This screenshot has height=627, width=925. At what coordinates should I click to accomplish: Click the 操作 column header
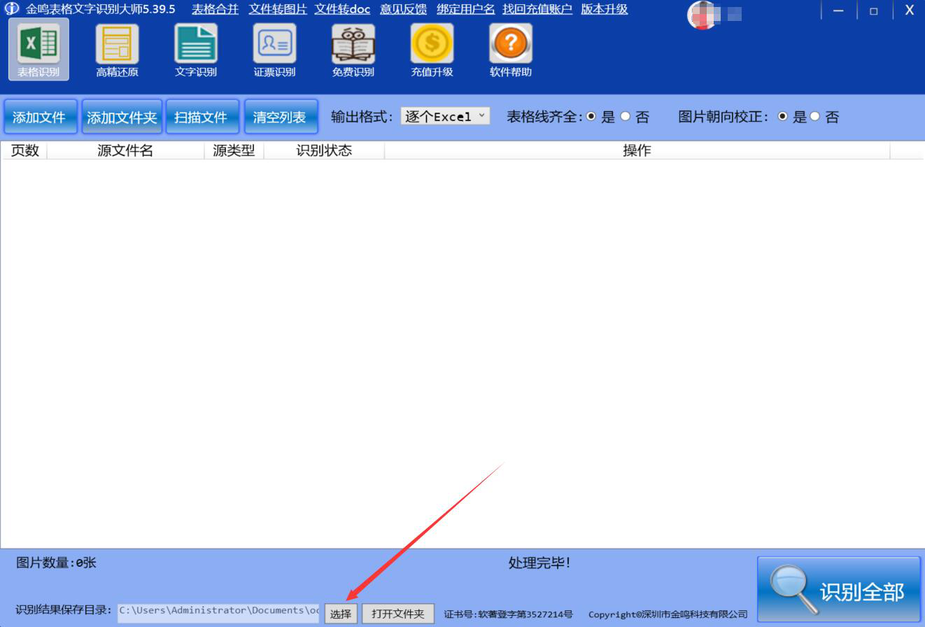coord(637,150)
